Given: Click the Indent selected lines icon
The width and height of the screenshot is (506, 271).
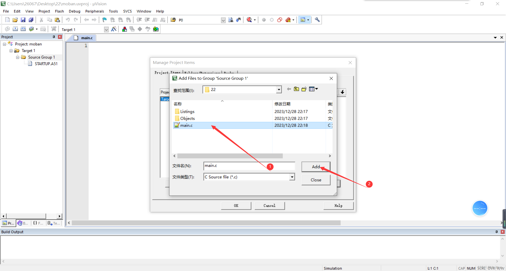Looking at the screenshot, I should [x=139, y=20].
